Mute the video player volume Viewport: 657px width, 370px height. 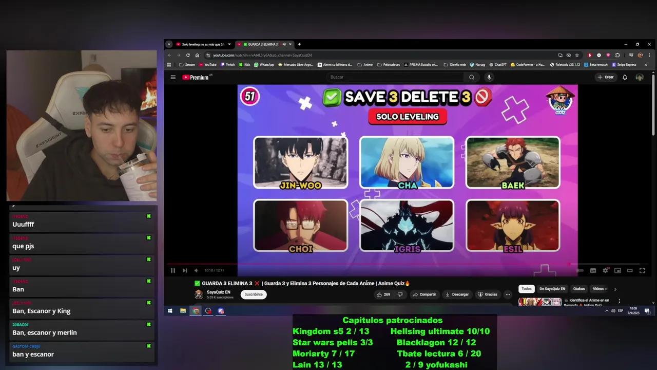point(196,270)
